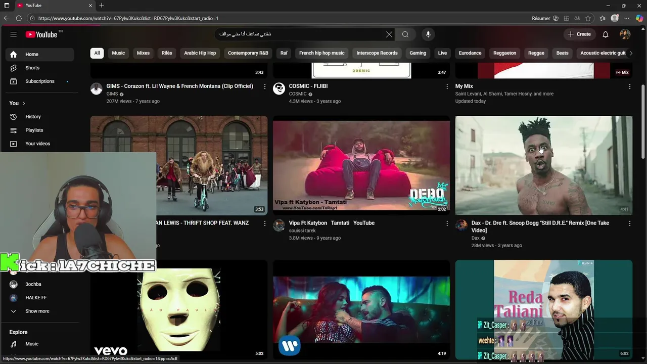The height and width of the screenshot is (364, 647).
Task: Reload the page with the refresh icon
Action: pos(19,18)
